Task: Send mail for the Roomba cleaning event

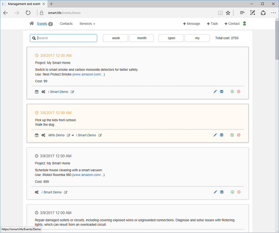Action: (x=222, y=192)
